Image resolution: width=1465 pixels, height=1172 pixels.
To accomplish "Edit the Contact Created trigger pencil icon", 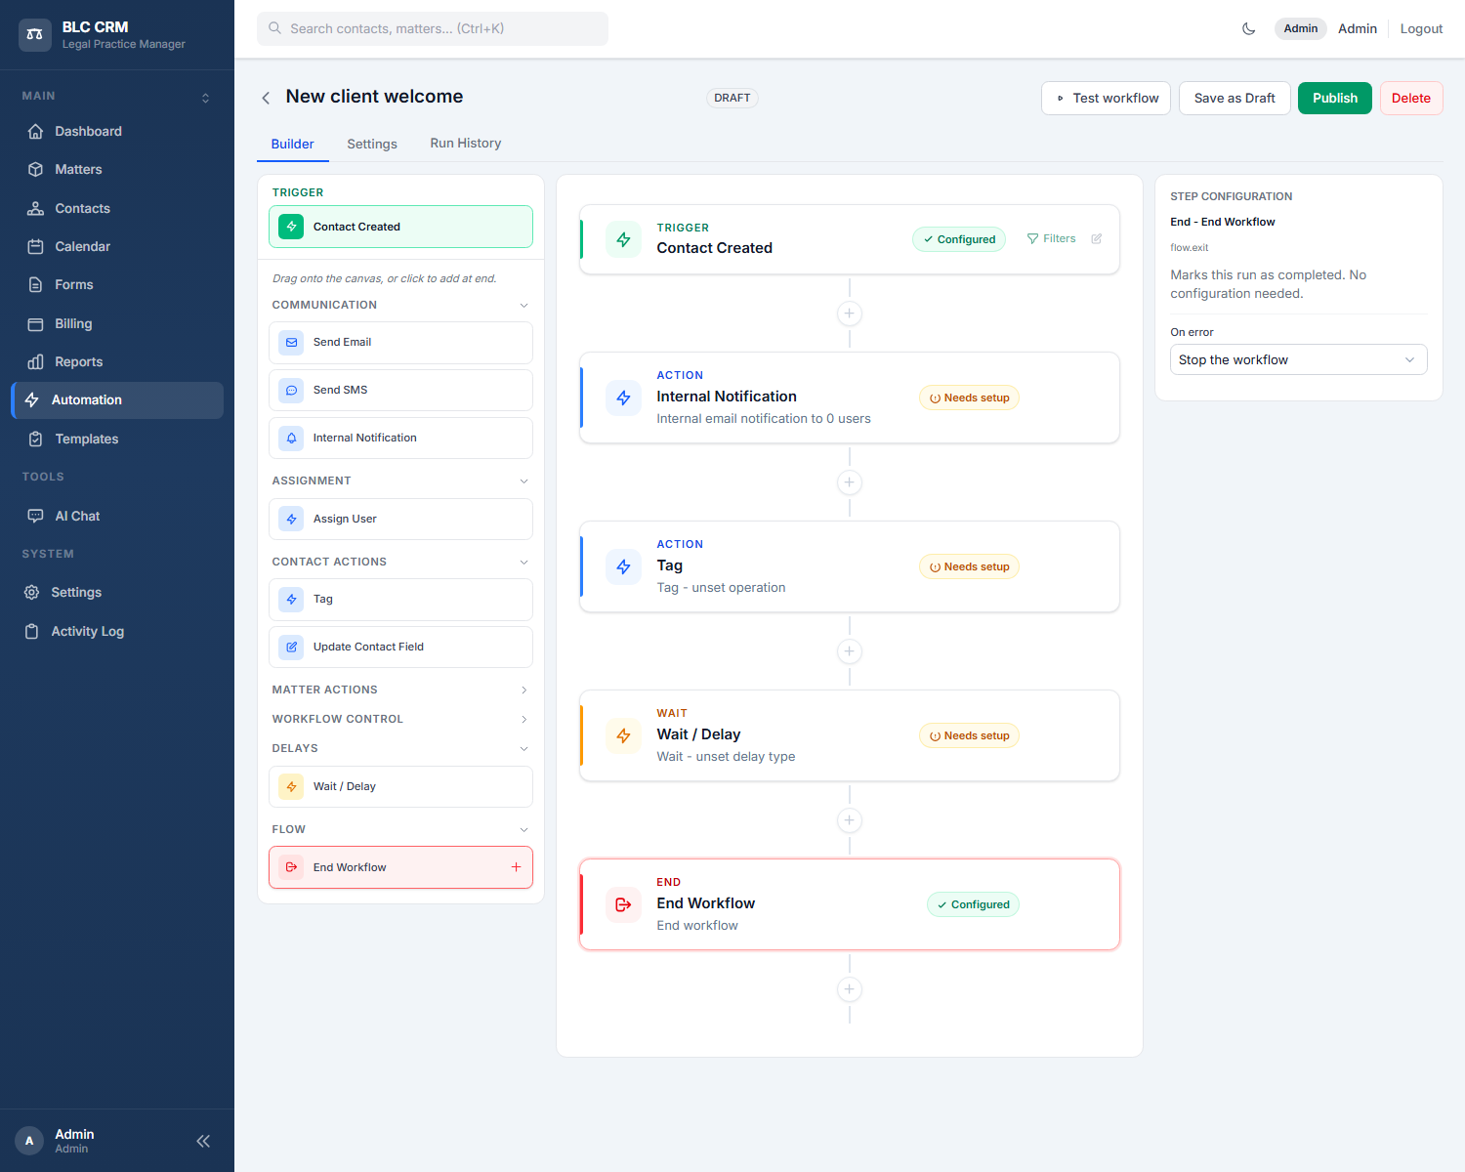I will click(x=1097, y=239).
